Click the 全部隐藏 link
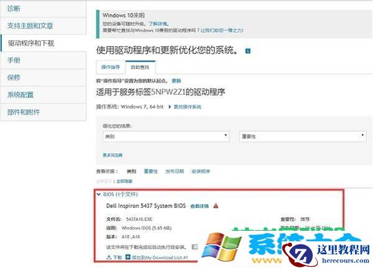373x268 pixels. (124, 181)
